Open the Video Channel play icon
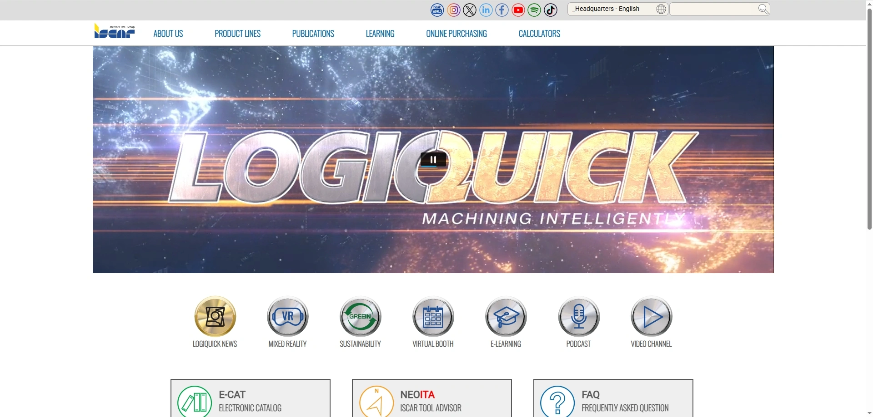The width and height of the screenshot is (873, 417). 652,316
